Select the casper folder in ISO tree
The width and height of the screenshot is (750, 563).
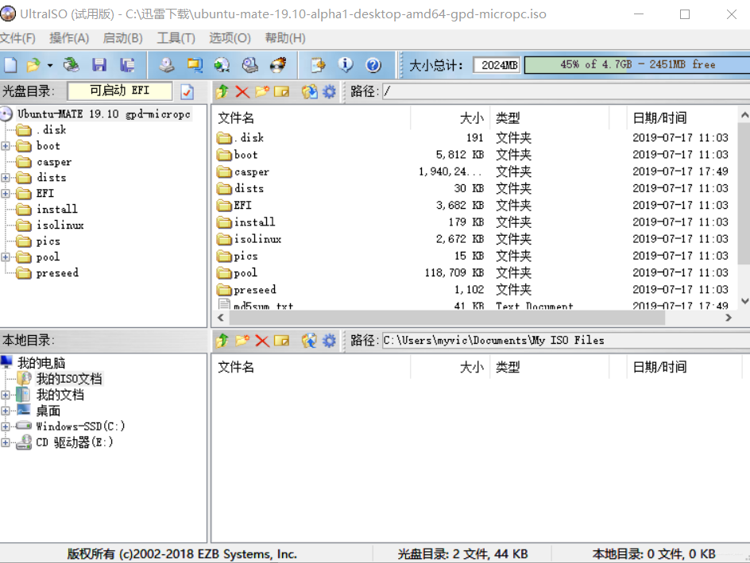tap(54, 162)
